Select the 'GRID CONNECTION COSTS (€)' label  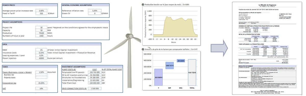74,88
